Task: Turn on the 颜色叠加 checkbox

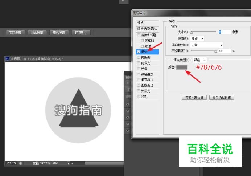Action: [139, 74]
